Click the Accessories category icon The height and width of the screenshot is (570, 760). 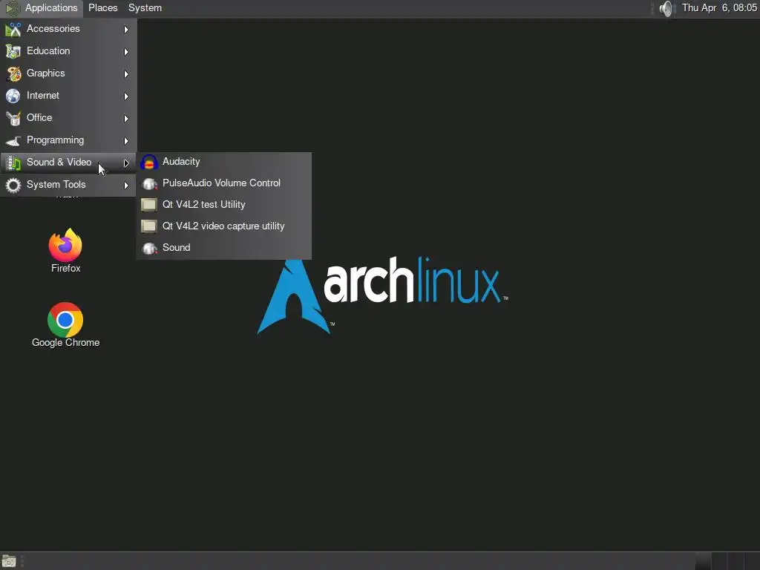[13, 29]
